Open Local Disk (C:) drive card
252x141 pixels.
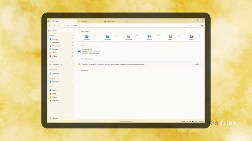[x=90, y=51]
